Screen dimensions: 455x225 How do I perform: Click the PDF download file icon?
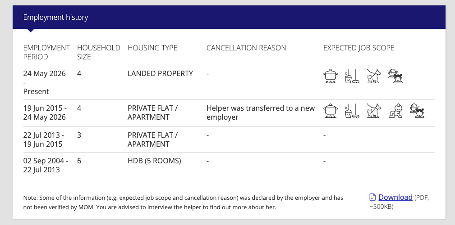(372, 197)
